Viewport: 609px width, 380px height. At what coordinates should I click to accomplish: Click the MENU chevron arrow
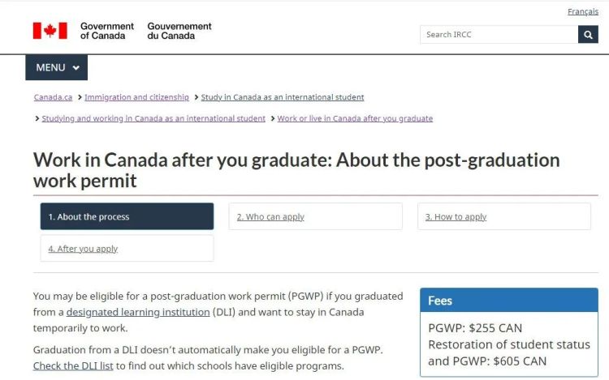[x=76, y=68]
